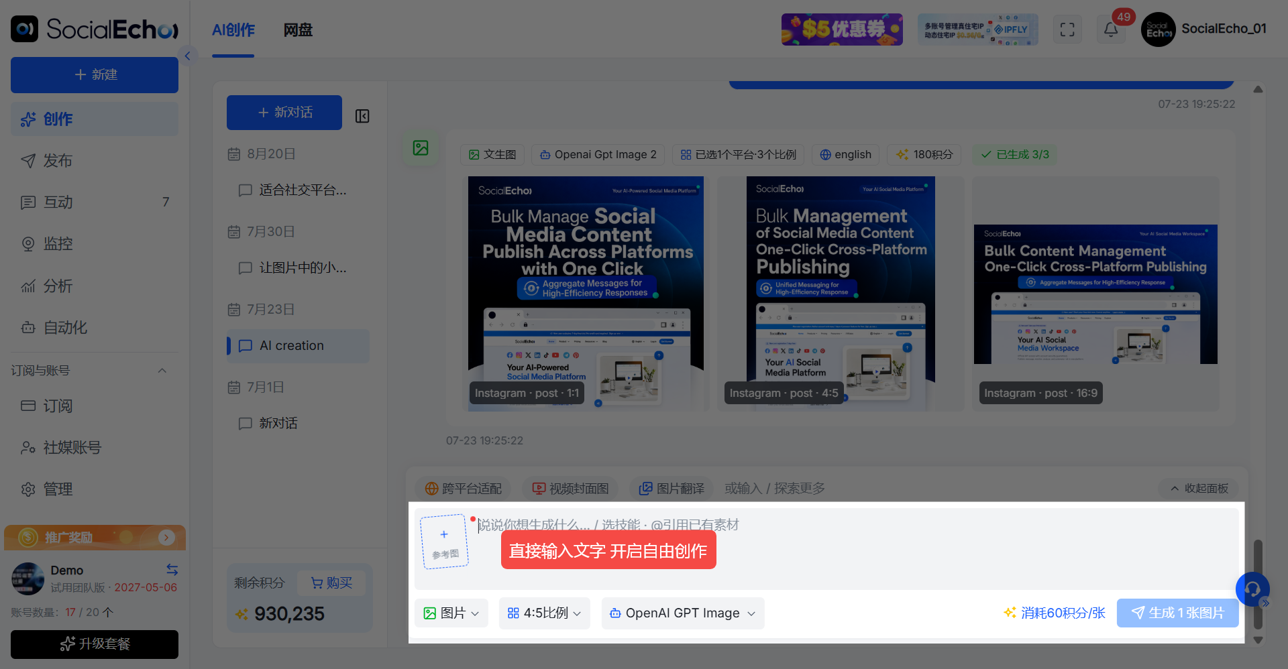Open 自动化 in the sidebar
The image size is (1288, 669).
click(x=95, y=328)
